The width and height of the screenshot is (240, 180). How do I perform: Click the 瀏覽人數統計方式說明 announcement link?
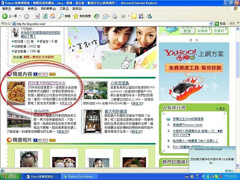point(38,57)
